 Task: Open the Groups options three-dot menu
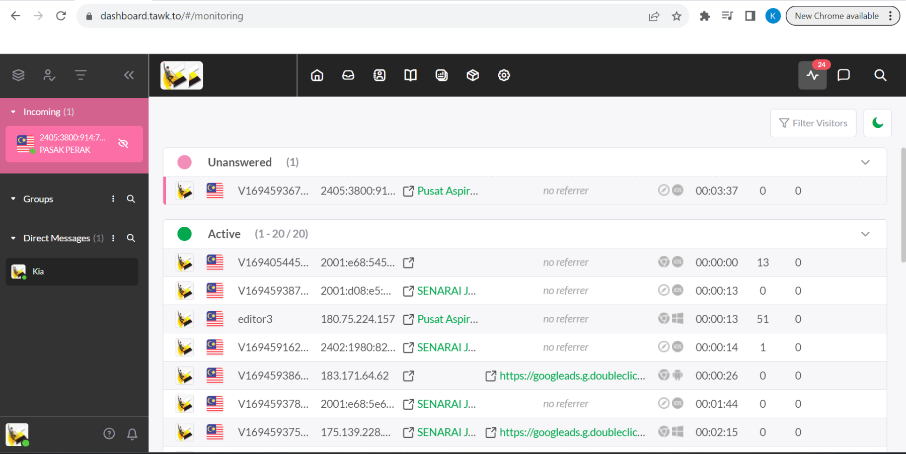[x=113, y=199]
